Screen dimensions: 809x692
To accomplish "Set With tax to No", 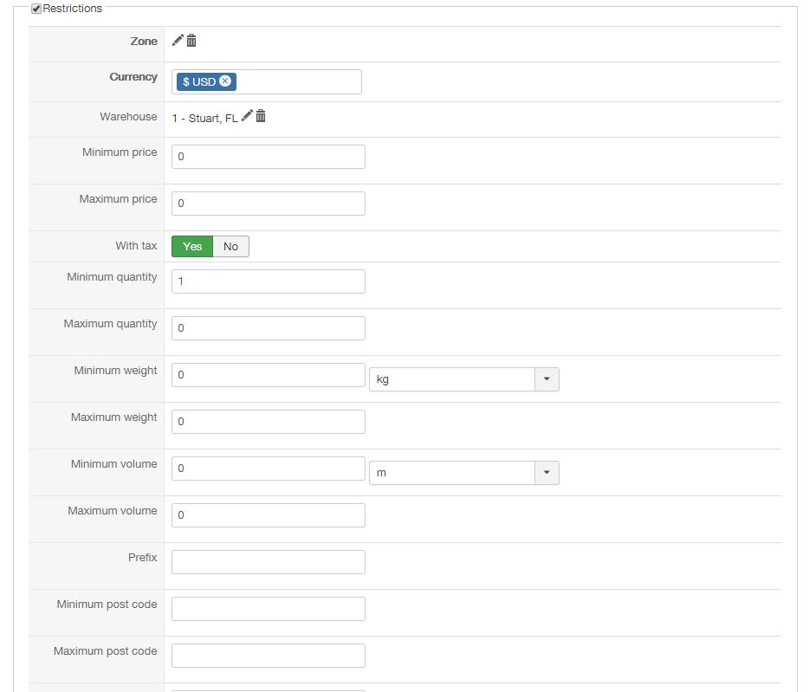I will 230,247.
